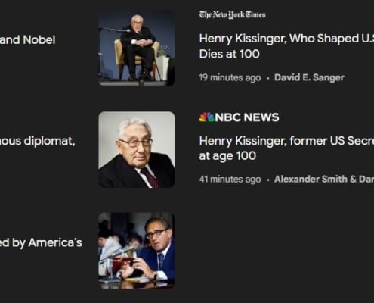Select author Alexander Smith byline
The height and width of the screenshot is (303, 374).
pyautogui.click(x=324, y=179)
